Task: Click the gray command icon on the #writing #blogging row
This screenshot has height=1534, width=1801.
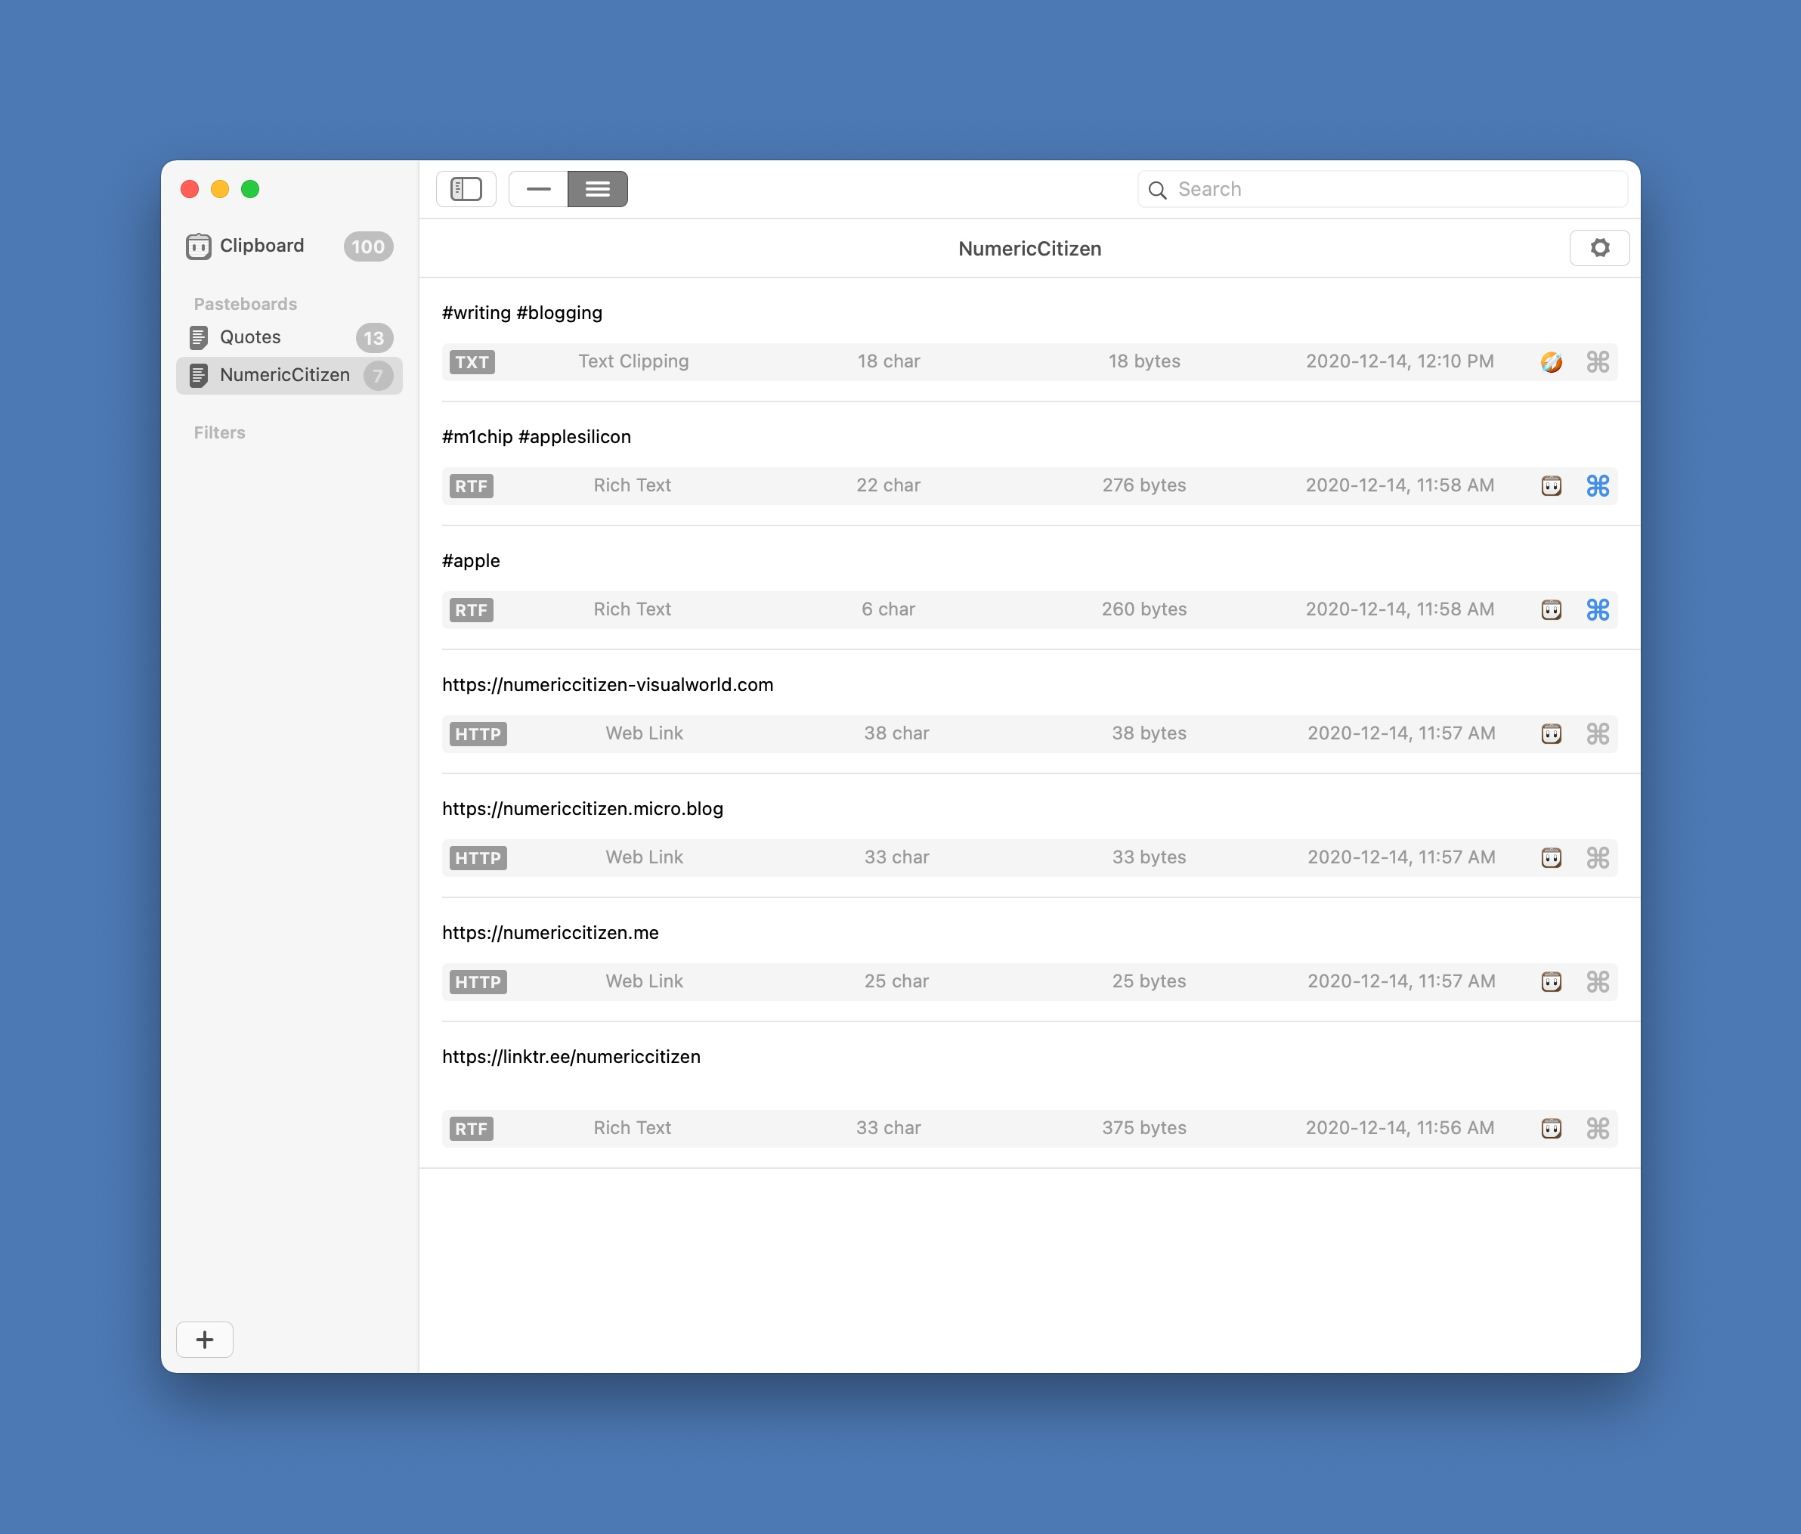Action: pyautogui.click(x=1598, y=361)
